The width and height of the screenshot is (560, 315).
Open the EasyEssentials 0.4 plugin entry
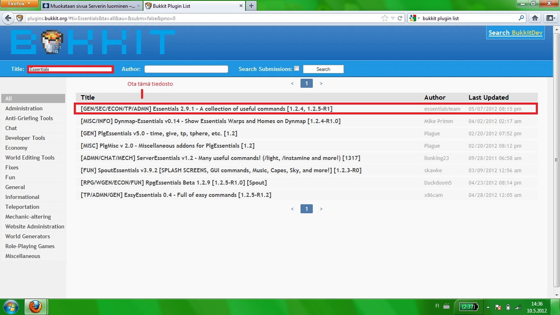[176, 195]
